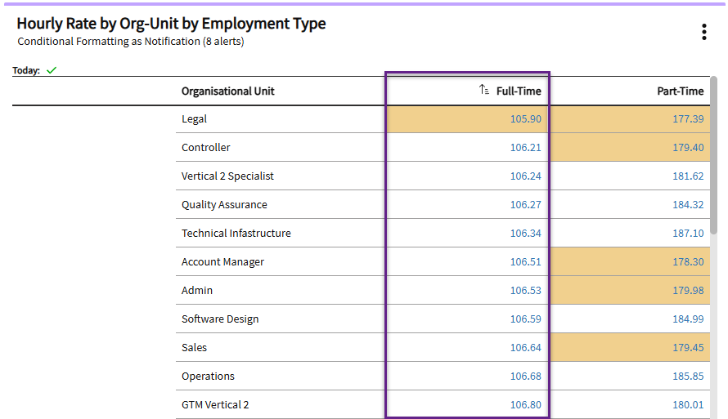The image size is (728, 419).
Task: Select the Quality Assurance row label
Action: point(224,205)
